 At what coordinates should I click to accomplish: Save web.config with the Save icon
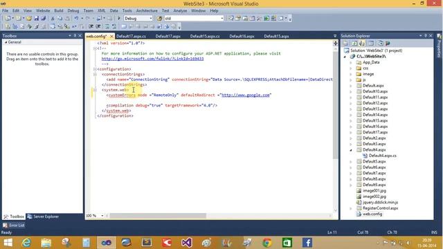tap(36, 19)
